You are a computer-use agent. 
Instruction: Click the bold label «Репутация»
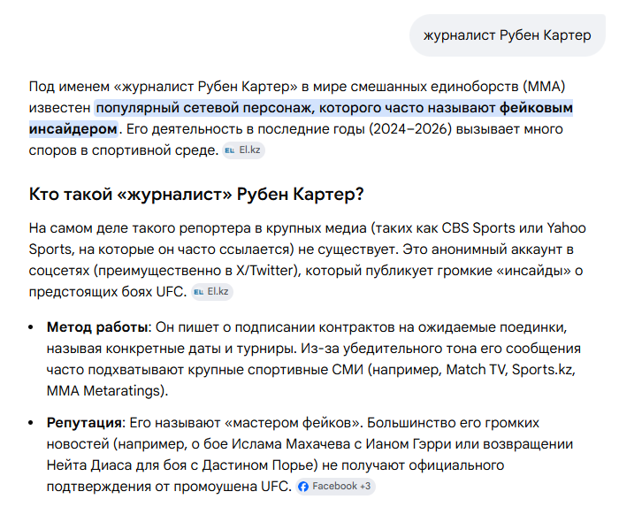(x=84, y=423)
